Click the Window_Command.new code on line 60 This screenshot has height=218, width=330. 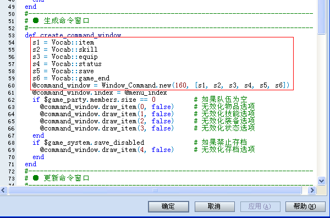coord(195,85)
